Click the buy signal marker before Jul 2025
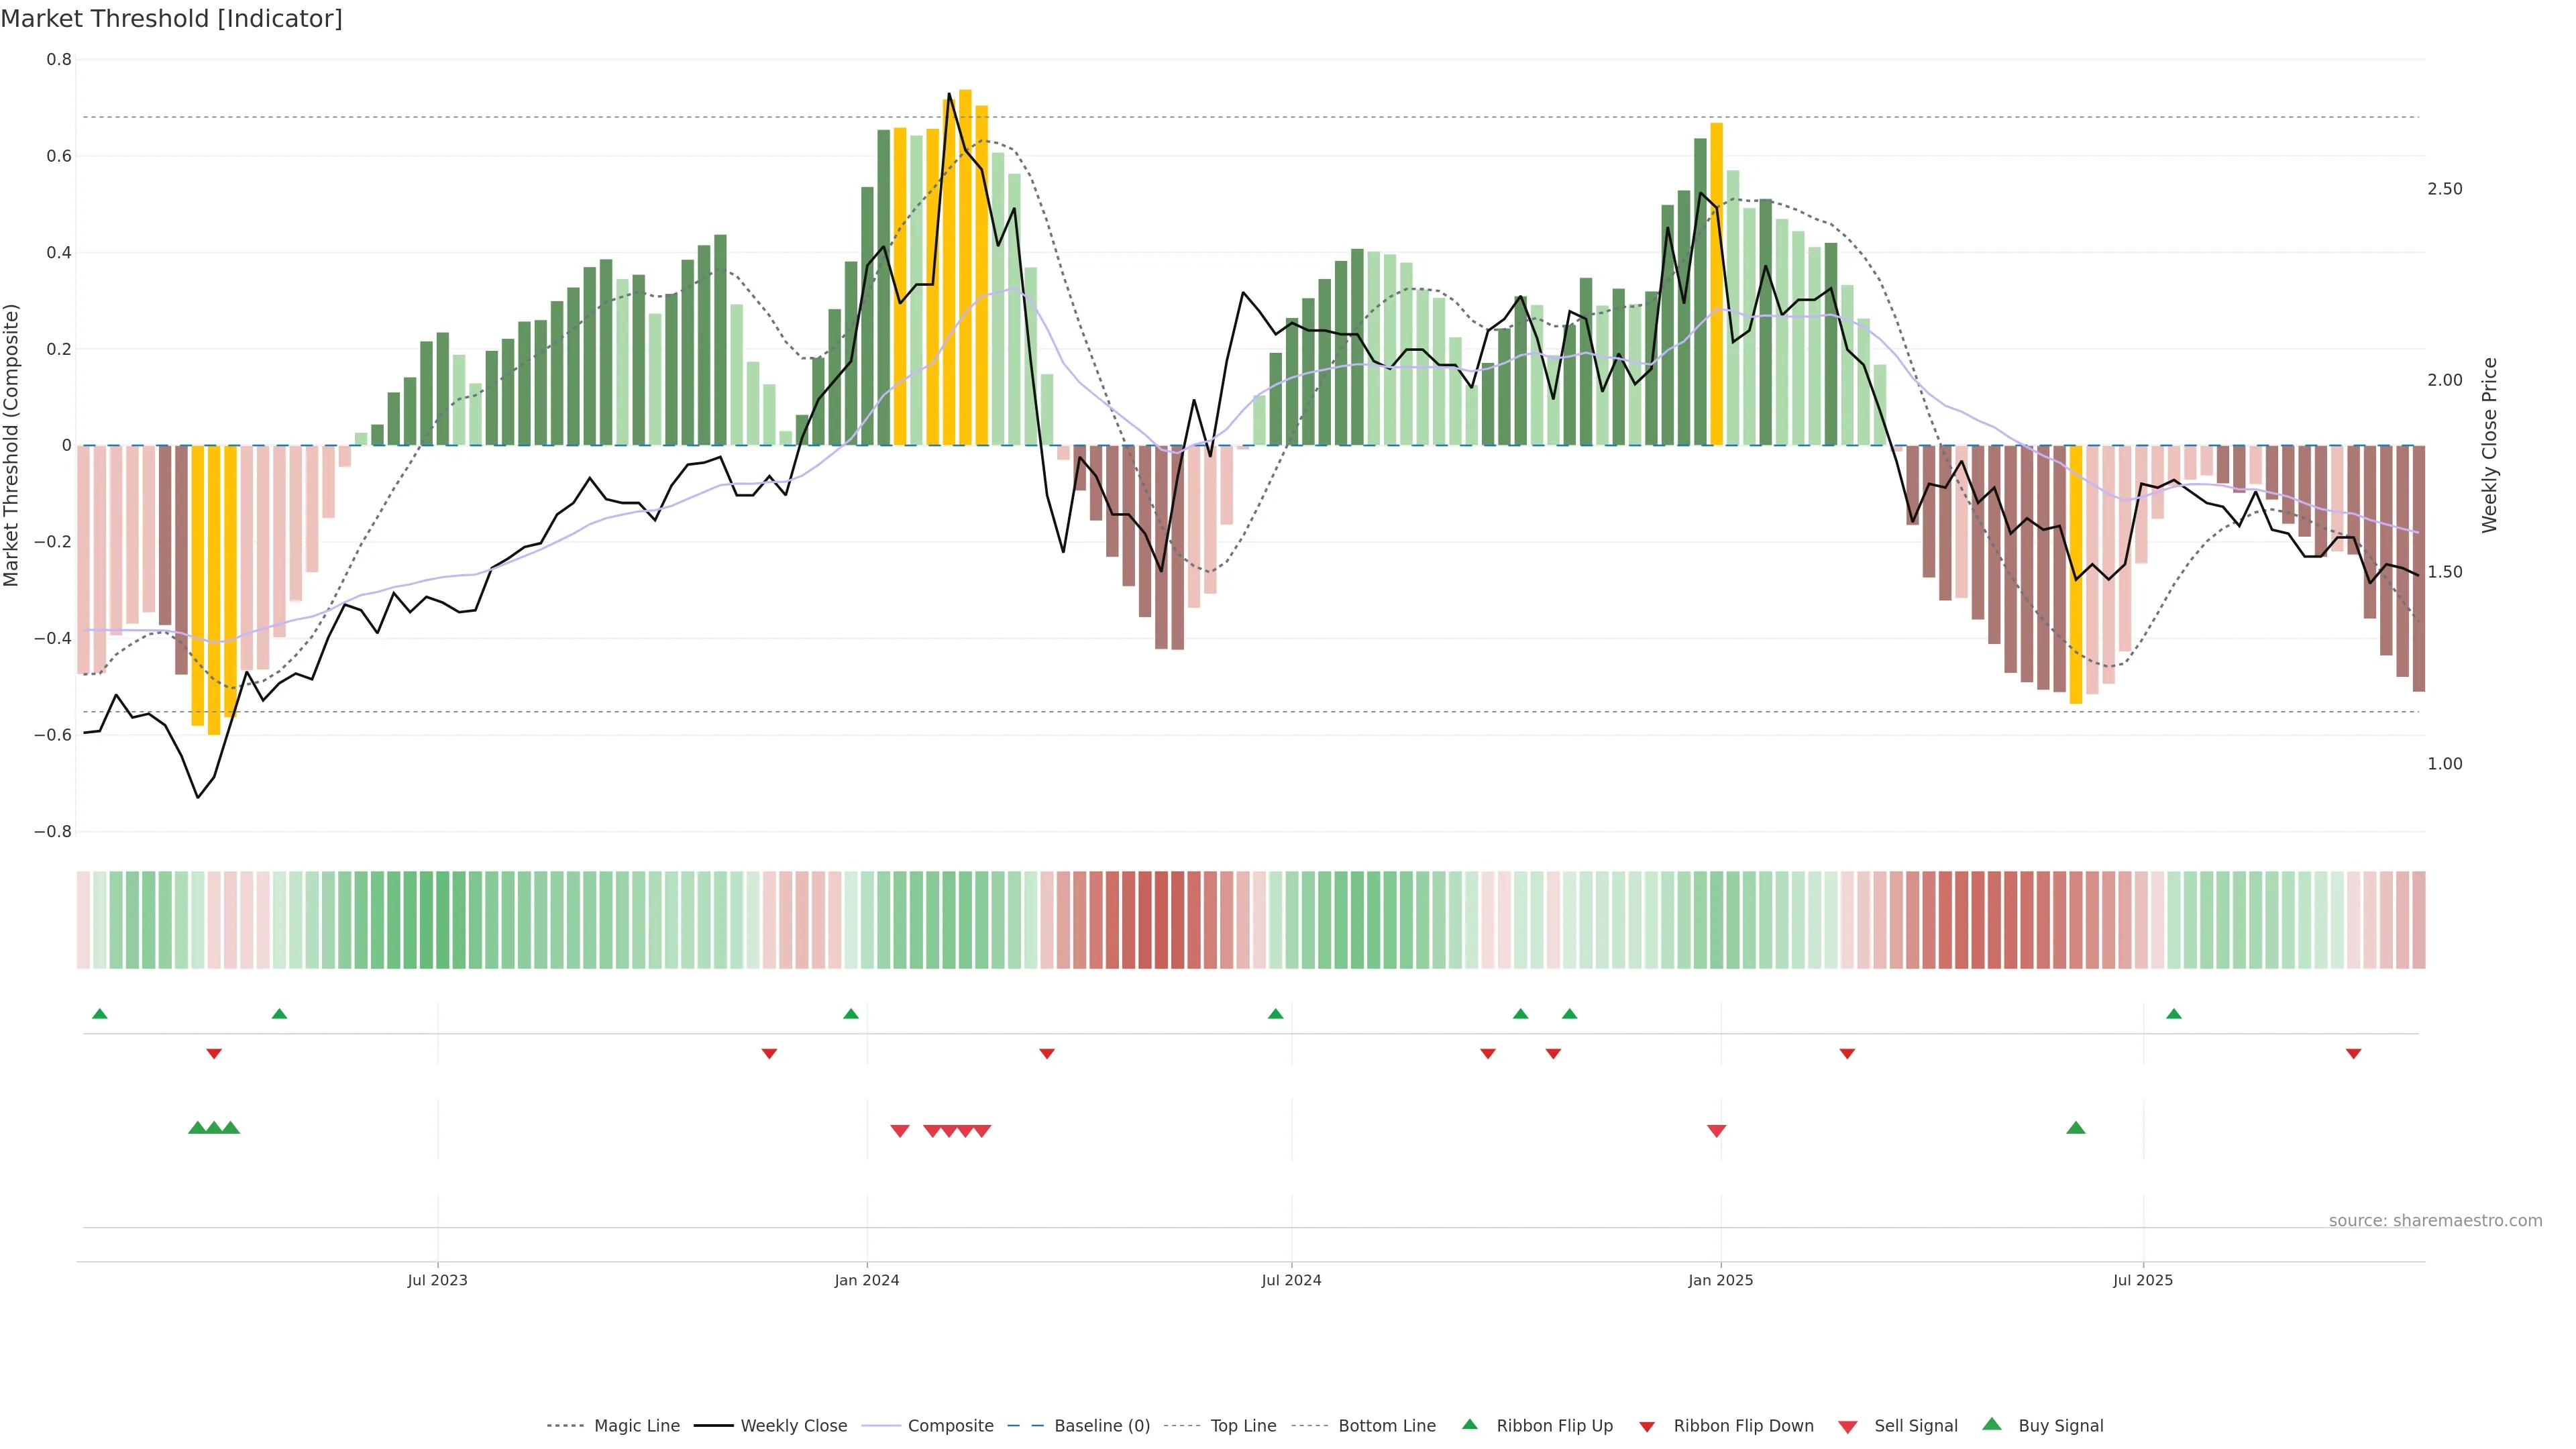The image size is (2576, 1449). click(2076, 1128)
